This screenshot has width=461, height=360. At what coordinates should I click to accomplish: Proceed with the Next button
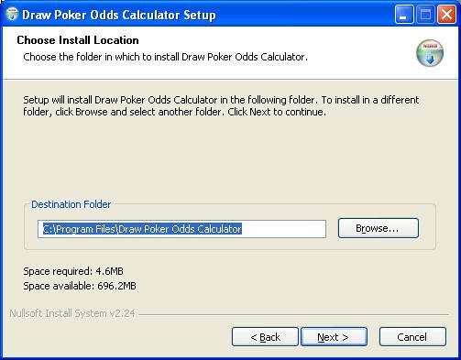click(334, 337)
